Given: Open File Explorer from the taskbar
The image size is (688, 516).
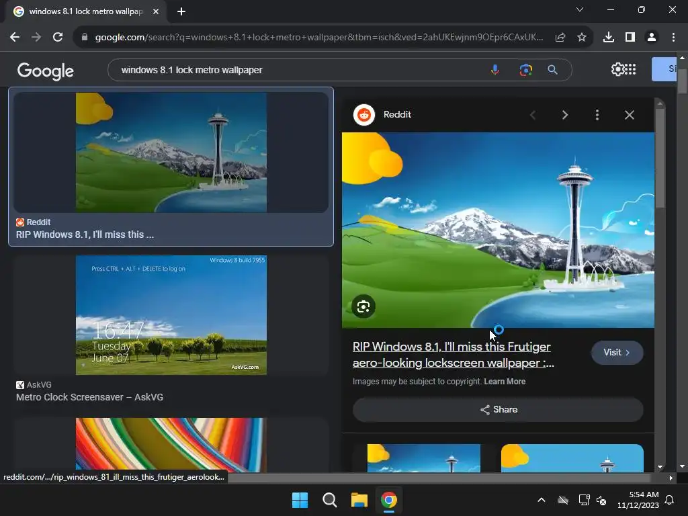Looking at the screenshot, I should 359,500.
